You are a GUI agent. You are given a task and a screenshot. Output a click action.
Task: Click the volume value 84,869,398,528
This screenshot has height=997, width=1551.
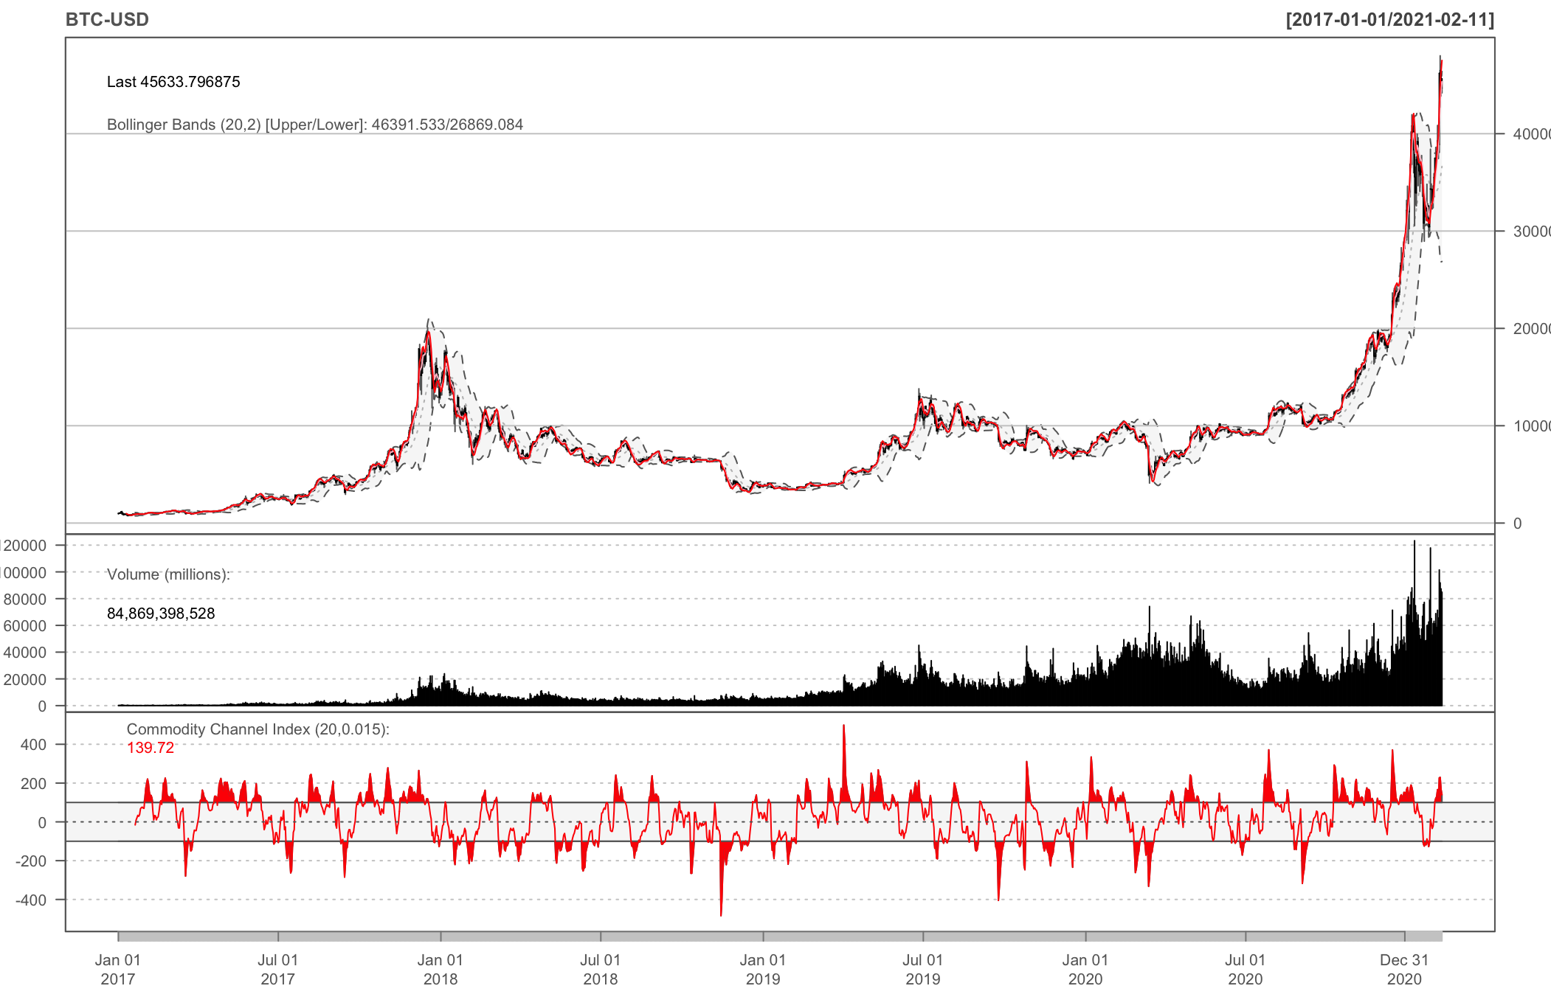161,614
